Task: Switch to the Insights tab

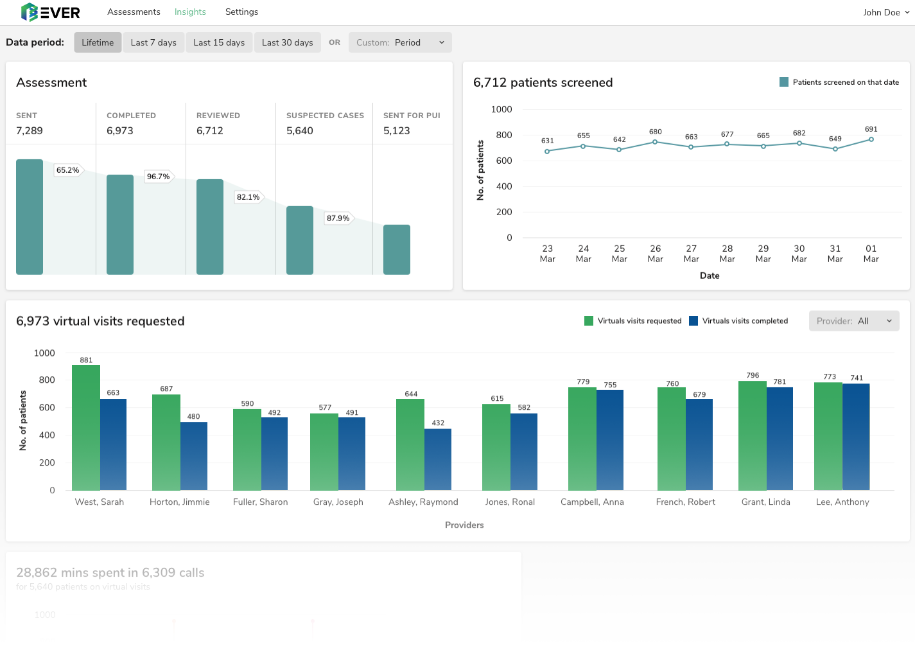Action: (x=190, y=12)
